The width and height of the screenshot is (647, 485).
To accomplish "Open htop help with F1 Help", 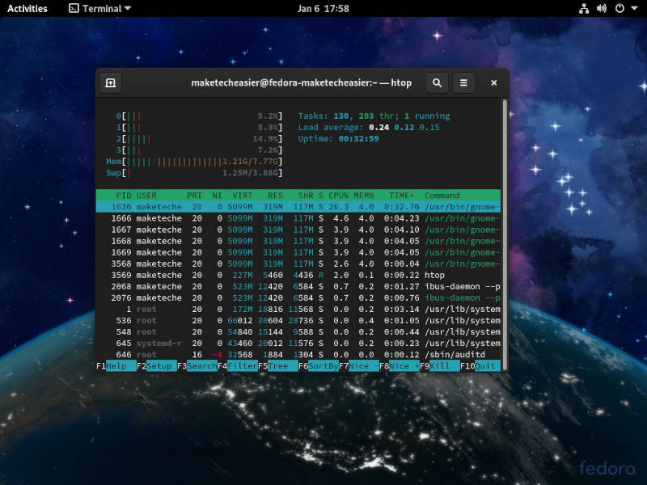I will [x=117, y=365].
